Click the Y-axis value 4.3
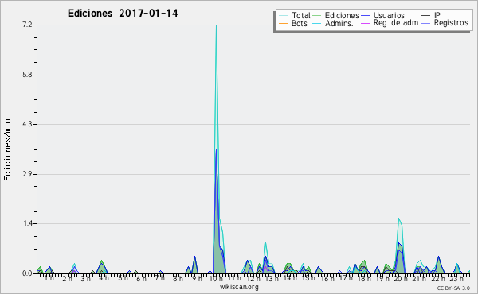Viewport: 478px width, 294px height. [x=27, y=124]
